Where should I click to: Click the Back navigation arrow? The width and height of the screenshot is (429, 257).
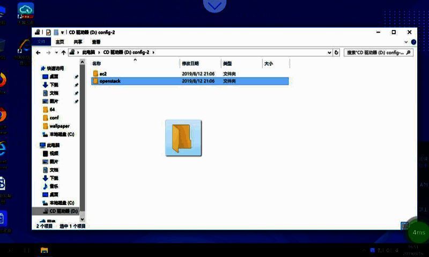38,52
